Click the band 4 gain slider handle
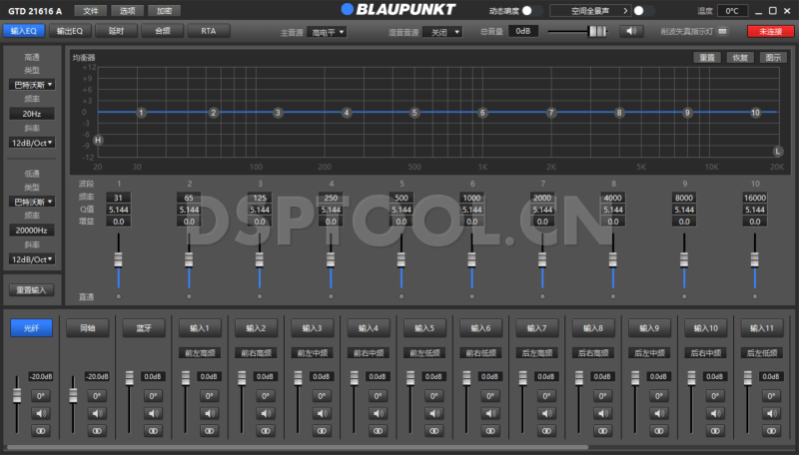799x455 pixels. click(331, 259)
